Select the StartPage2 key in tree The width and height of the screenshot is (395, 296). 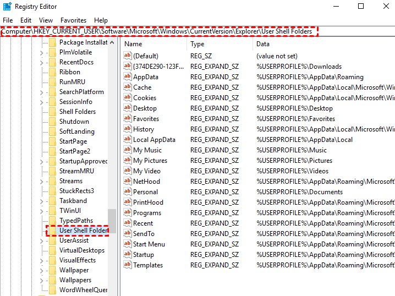click(75, 151)
